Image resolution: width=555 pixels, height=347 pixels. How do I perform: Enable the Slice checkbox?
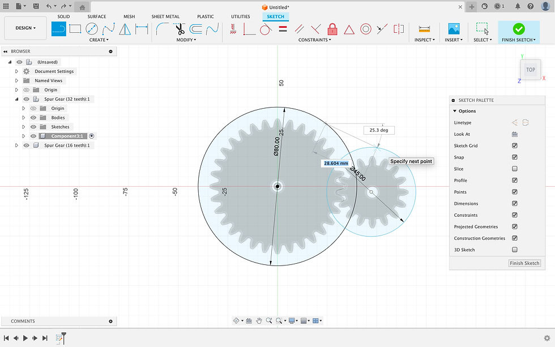pyautogui.click(x=514, y=169)
